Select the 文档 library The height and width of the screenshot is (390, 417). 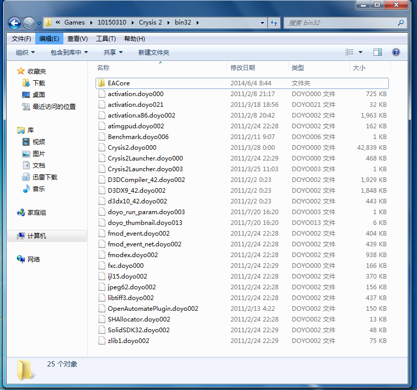39,166
